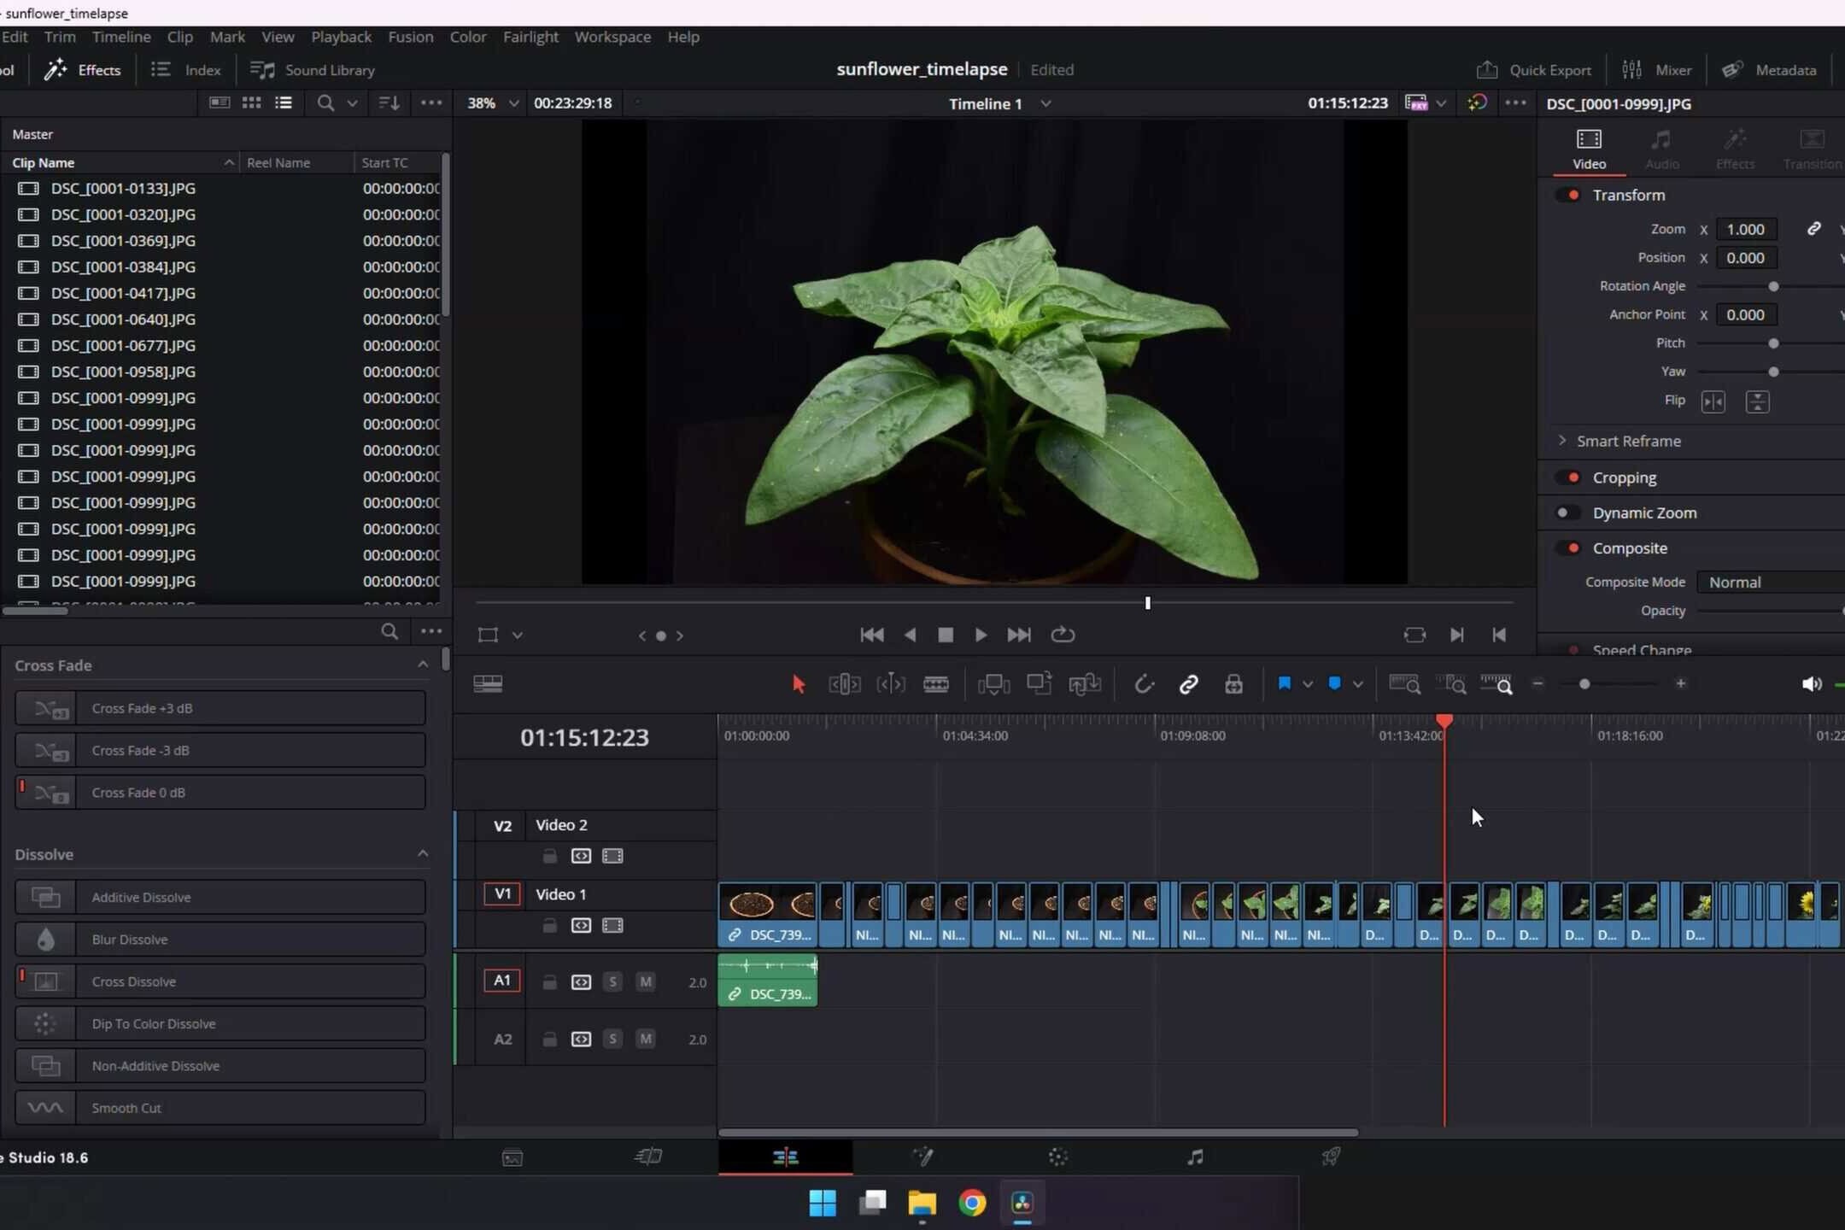
Task: Collapse the Dissolve transitions group
Action: (x=422, y=854)
